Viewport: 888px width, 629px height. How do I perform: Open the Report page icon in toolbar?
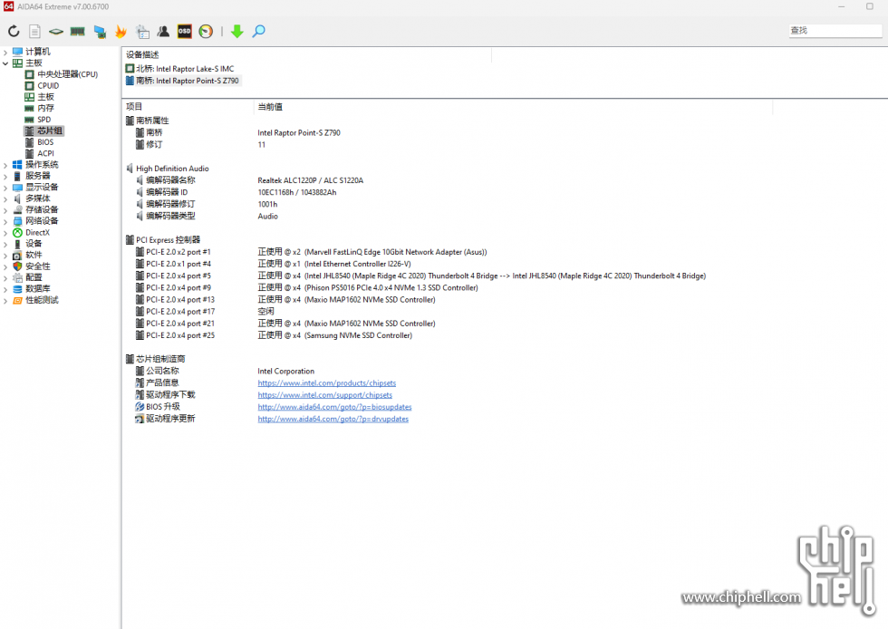(34, 31)
